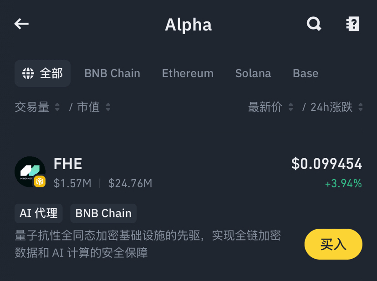
Task: Go back using the left arrow icon
Action: [x=21, y=24]
